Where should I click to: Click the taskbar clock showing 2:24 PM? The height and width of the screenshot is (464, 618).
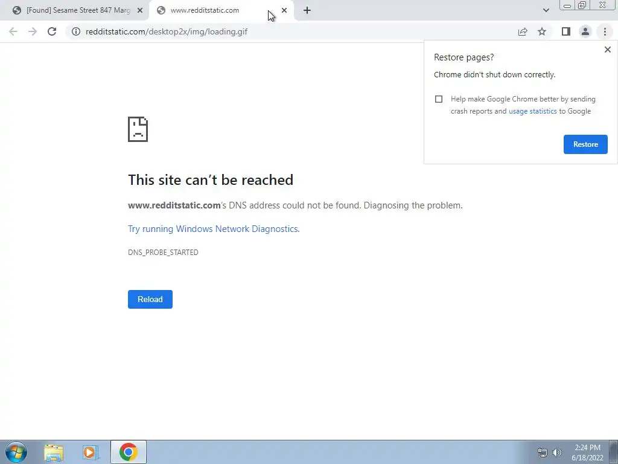pyautogui.click(x=587, y=453)
